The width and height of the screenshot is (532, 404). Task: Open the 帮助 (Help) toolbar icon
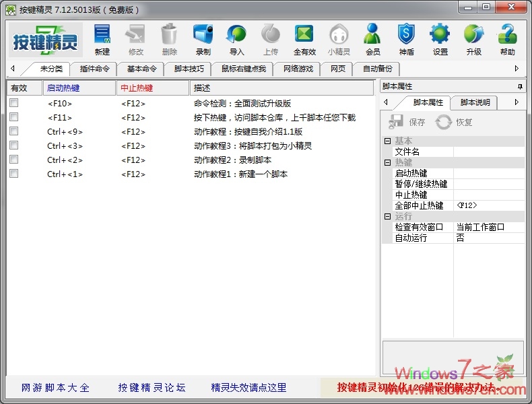(507, 40)
